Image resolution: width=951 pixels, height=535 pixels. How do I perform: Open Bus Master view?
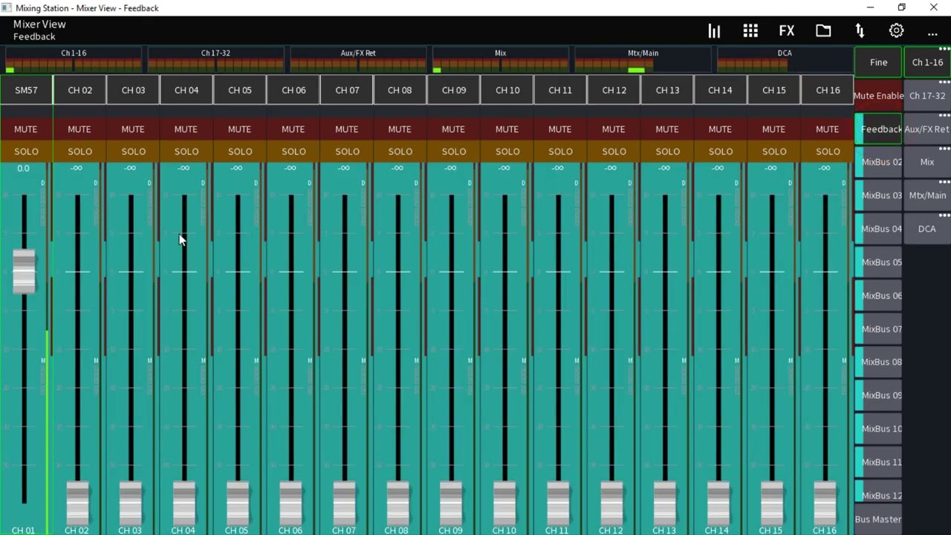878,519
